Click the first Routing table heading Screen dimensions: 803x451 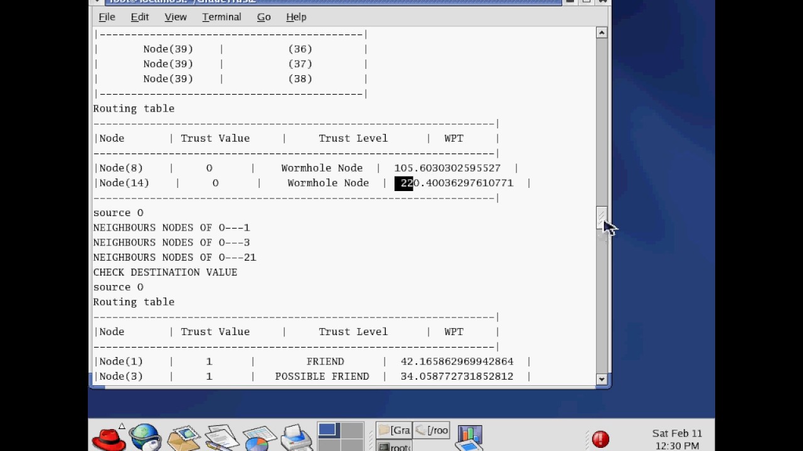click(134, 108)
